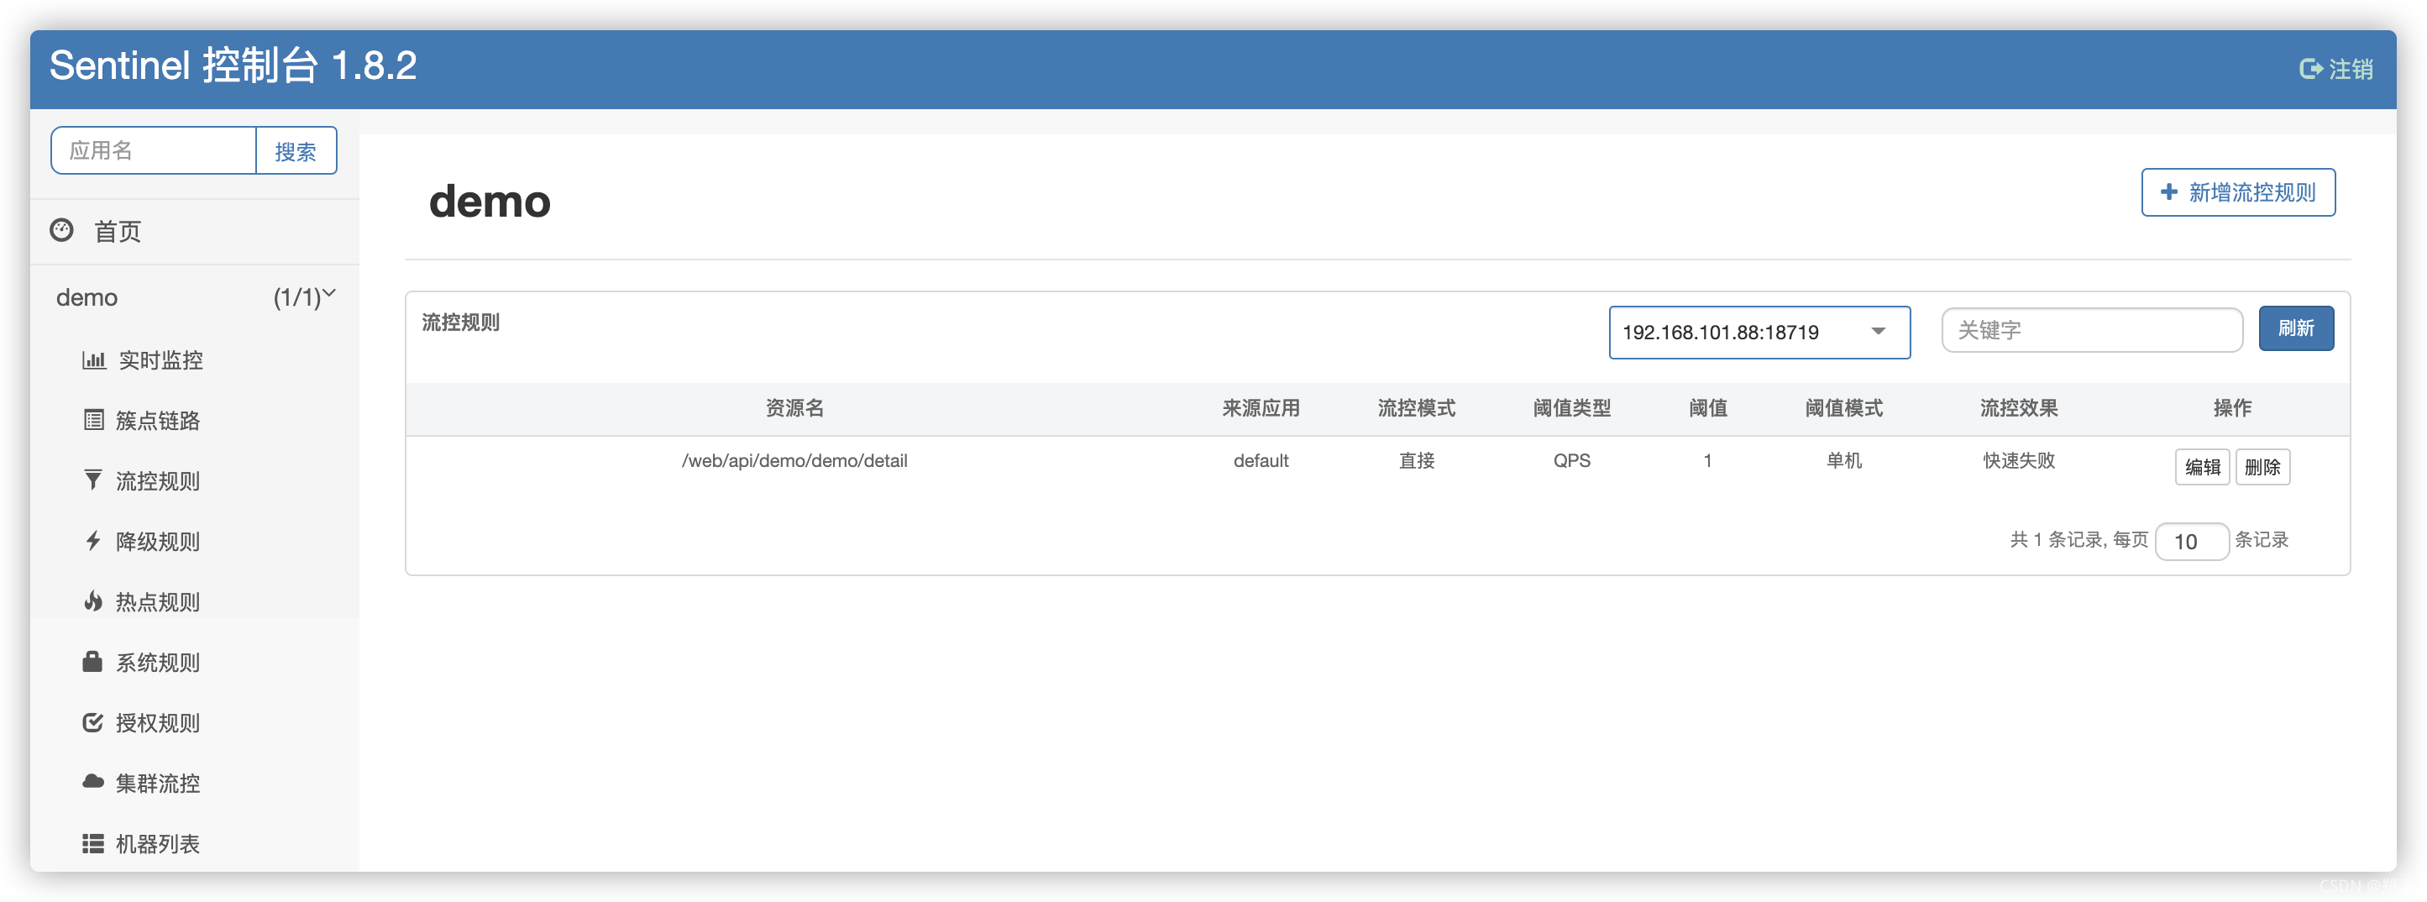The image size is (2427, 902).
Task: Click the table list icon for 机器列表
Action: point(92,843)
